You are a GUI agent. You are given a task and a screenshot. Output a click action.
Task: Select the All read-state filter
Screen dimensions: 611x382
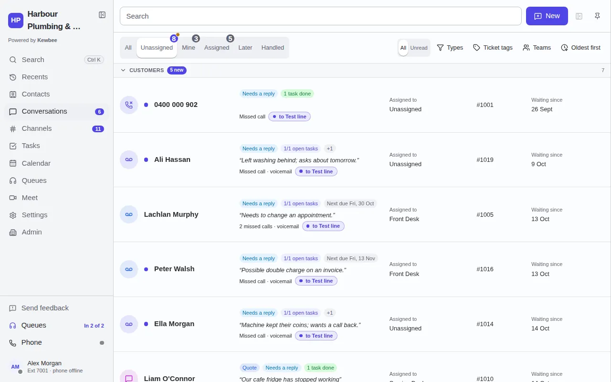tap(403, 48)
